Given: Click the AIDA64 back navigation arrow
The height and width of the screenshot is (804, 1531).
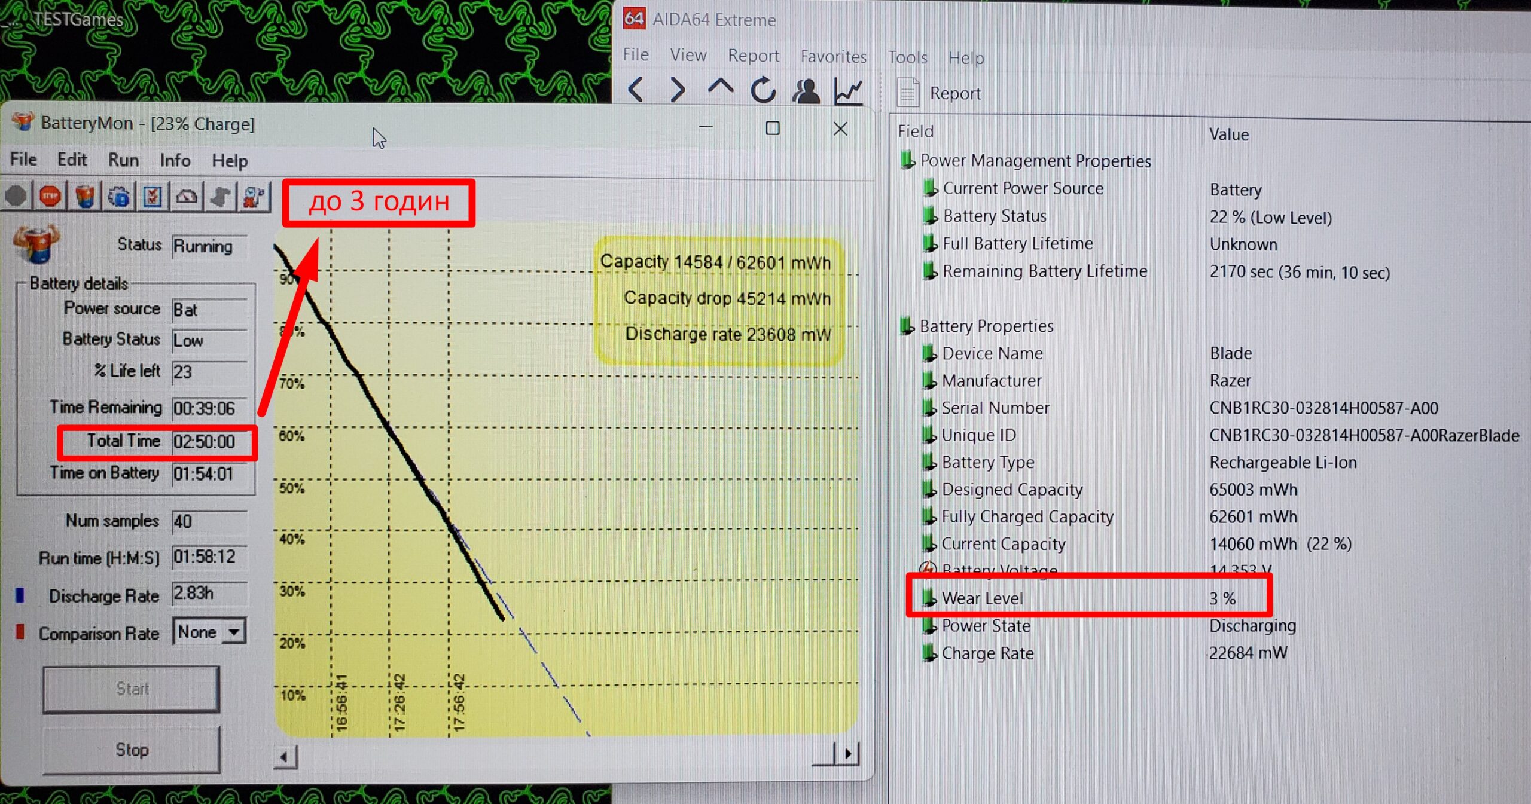Looking at the screenshot, I should (636, 91).
